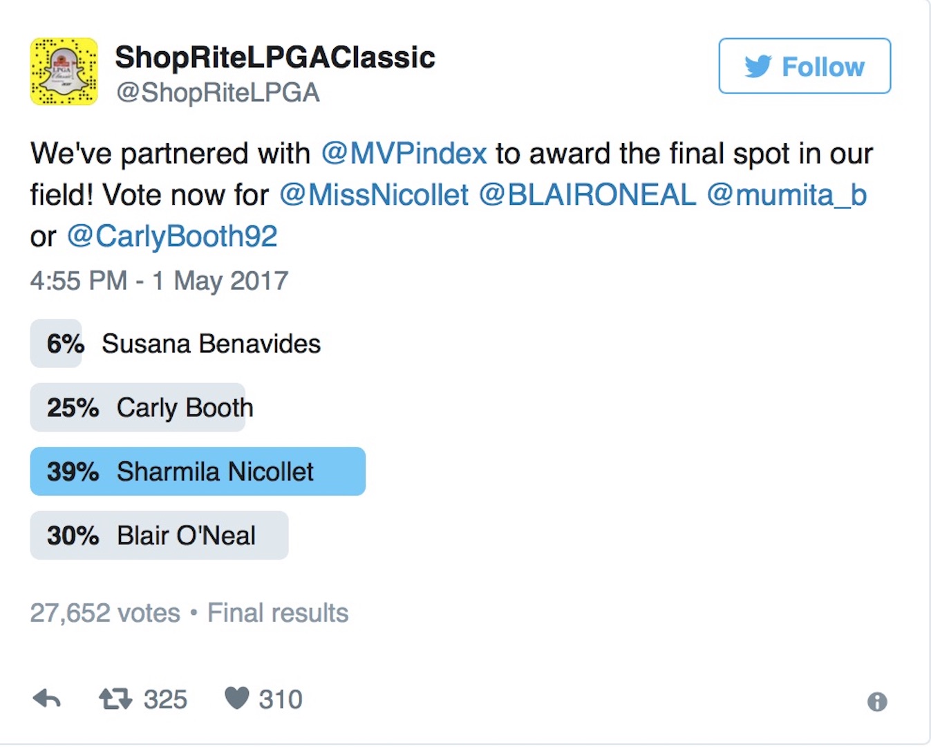Open the tweet info icon
This screenshot has width=931, height=747.
click(877, 702)
